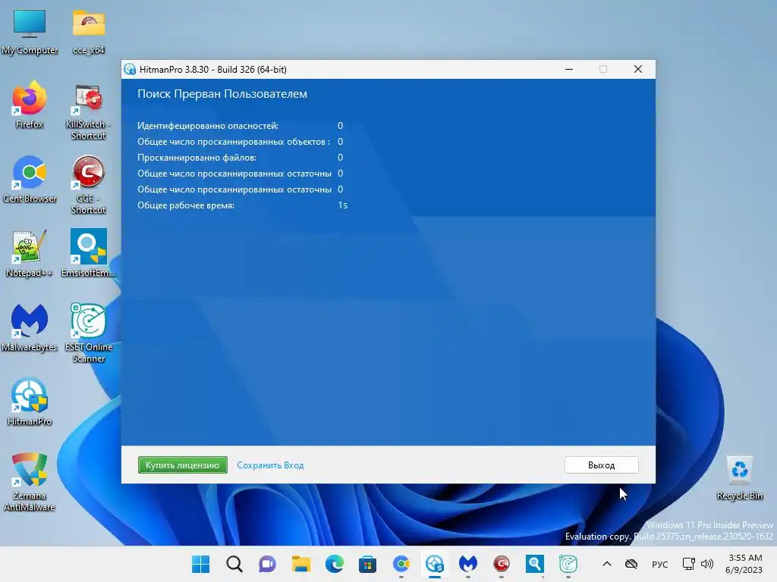Switch to Comodo Cleaning Essentials in taskbar
777x582 pixels.
pos(502,564)
